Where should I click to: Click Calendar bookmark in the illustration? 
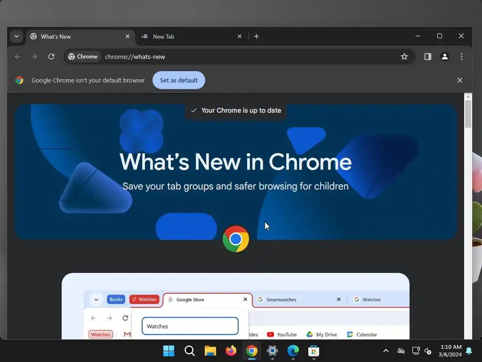(362, 335)
